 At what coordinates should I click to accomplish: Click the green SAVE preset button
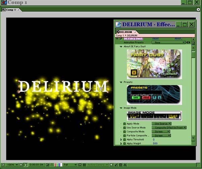pos(136,97)
